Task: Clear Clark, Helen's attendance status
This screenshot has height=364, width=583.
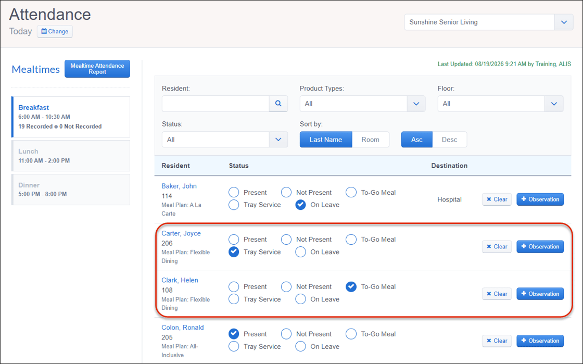Action: [497, 294]
